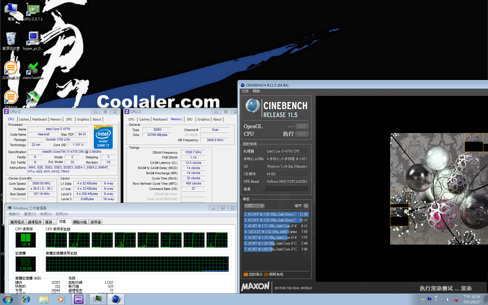Open the GPU-Z.0.7.1 desktop shortcut
The image size is (488, 305).
(x=33, y=12)
